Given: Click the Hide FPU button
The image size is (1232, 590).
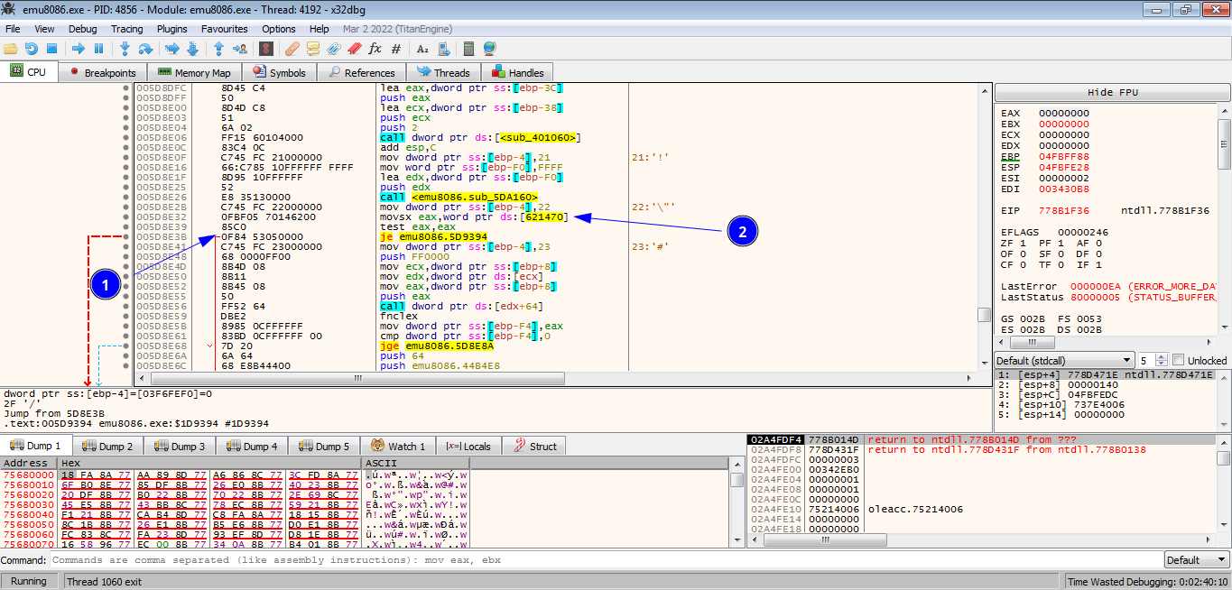Looking at the screenshot, I should [x=1112, y=93].
